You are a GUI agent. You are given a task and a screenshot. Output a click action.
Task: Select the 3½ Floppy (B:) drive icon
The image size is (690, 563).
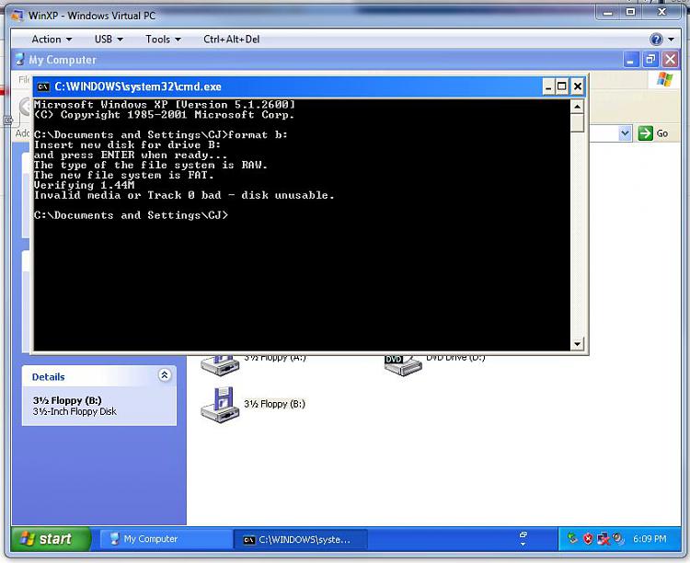coord(220,405)
